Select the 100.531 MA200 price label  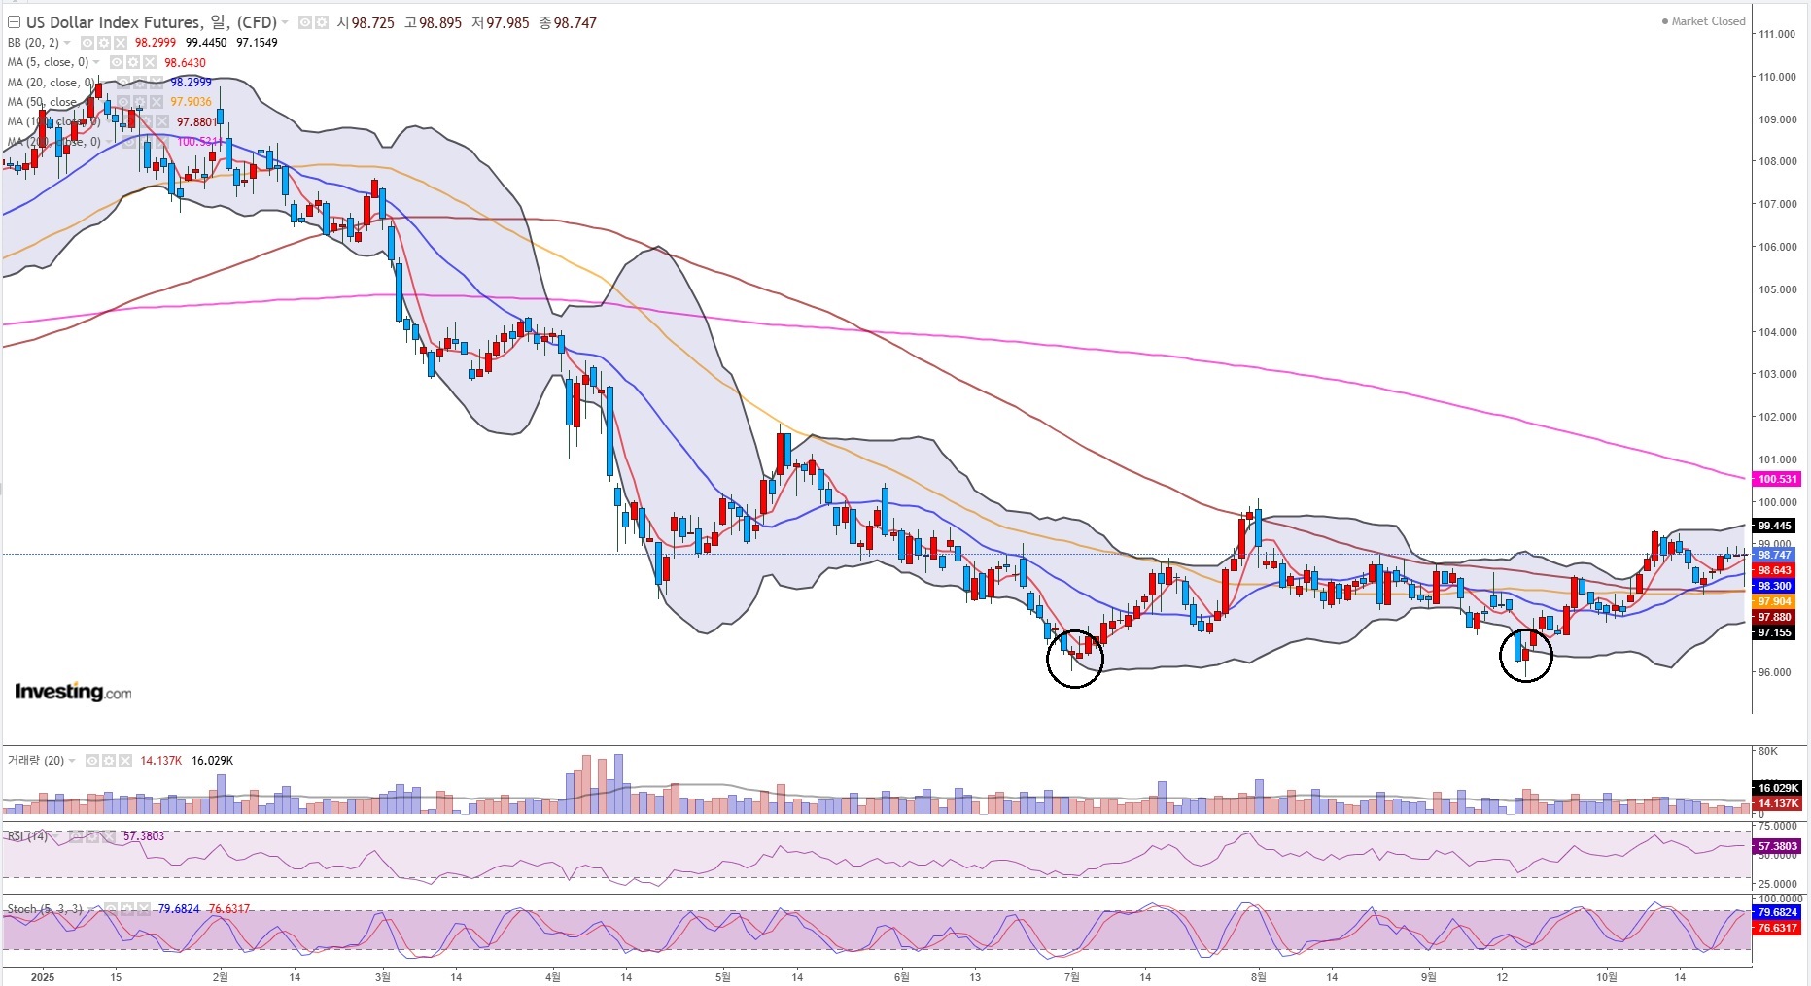[1777, 479]
